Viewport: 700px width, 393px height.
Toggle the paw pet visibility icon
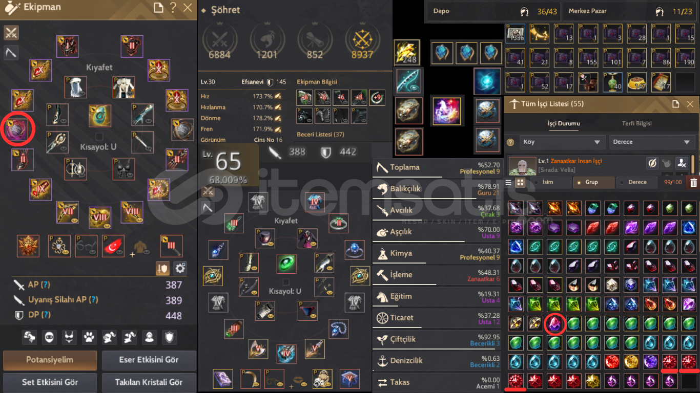pyautogui.click(x=89, y=337)
